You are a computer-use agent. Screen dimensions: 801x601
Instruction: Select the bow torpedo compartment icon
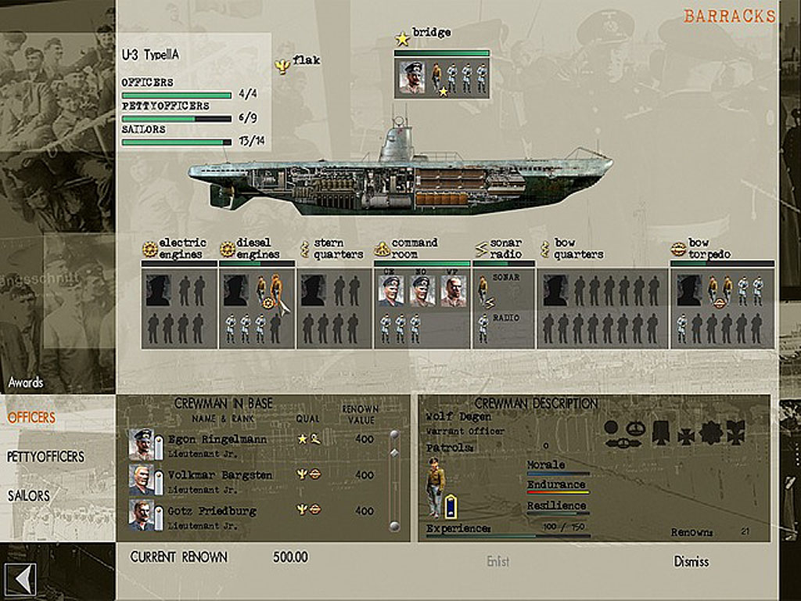pyautogui.click(x=679, y=249)
